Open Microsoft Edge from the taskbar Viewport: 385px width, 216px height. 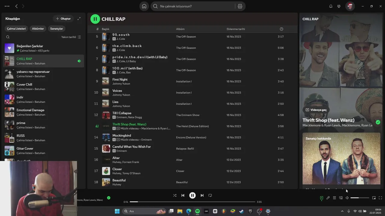tap(189, 211)
